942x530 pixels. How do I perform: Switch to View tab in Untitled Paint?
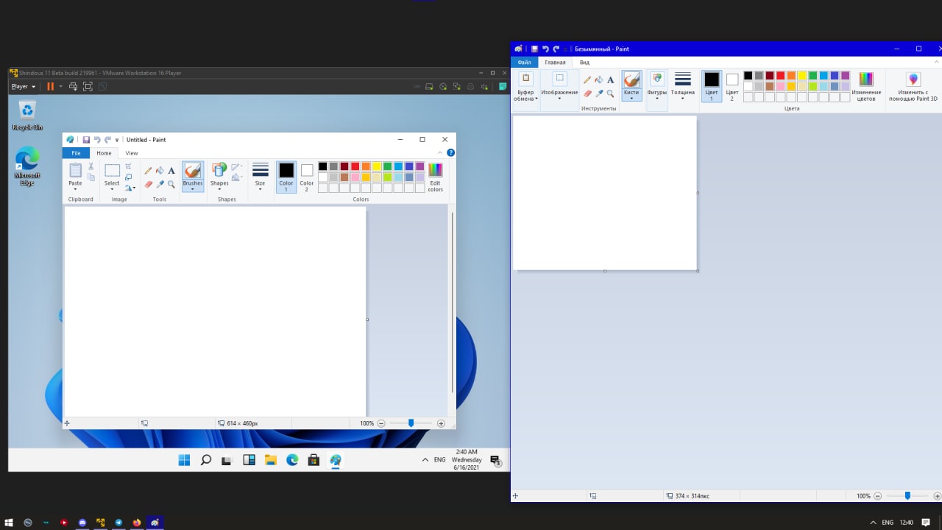(x=132, y=153)
